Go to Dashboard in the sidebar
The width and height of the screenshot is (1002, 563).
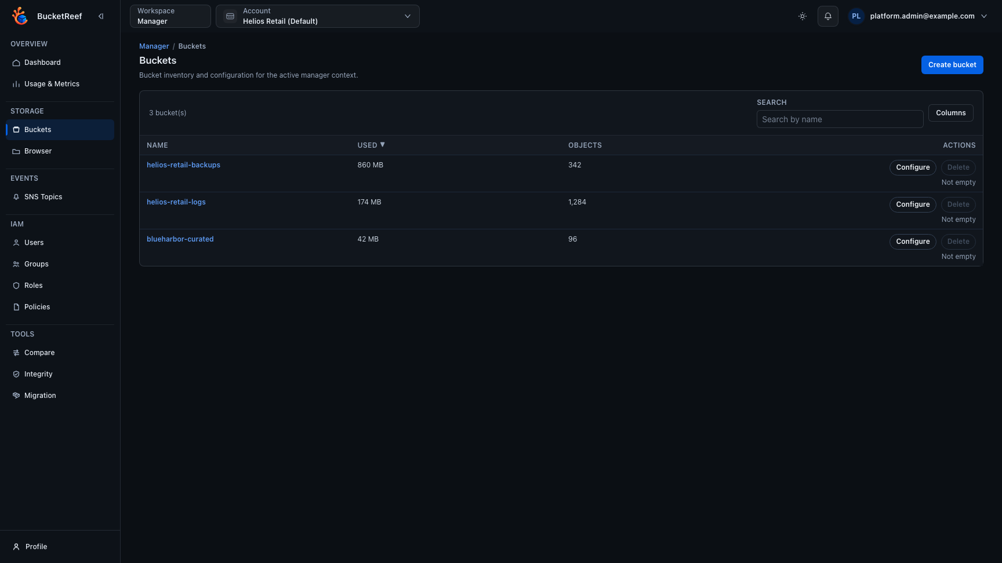pos(60,63)
